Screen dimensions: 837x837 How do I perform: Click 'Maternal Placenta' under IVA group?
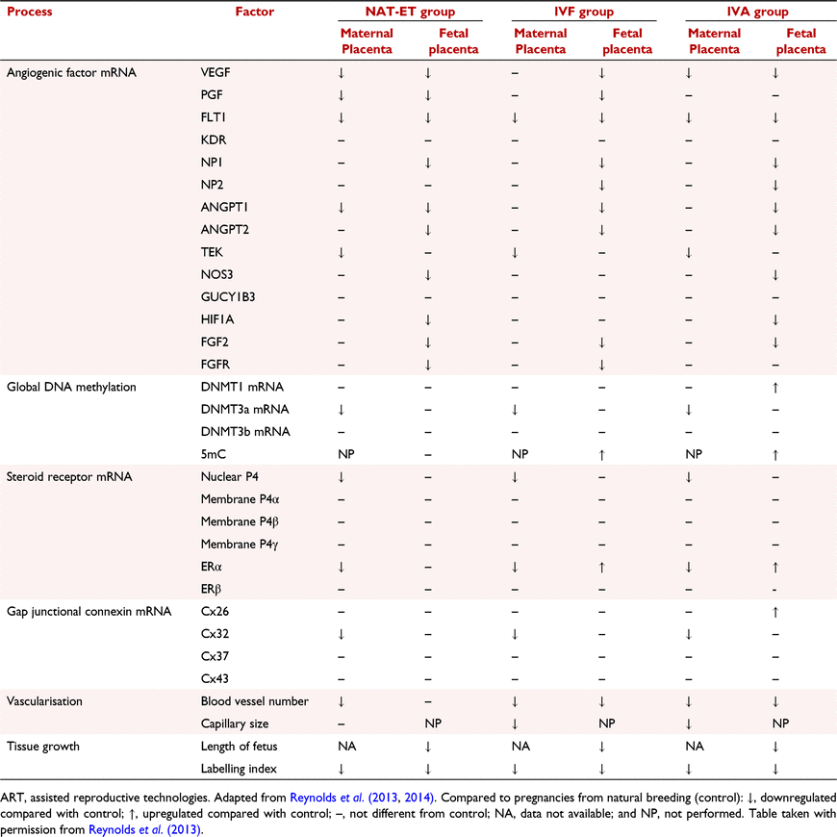click(714, 41)
